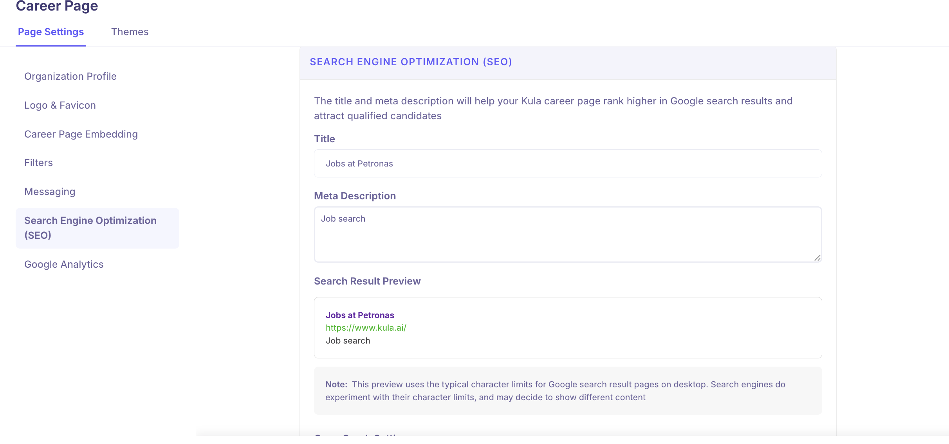Click the 'Job search' preview description text

coord(348,341)
